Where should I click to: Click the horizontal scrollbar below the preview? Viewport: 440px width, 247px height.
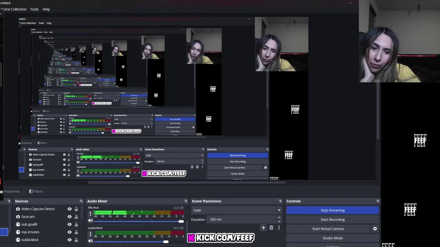pos(187,183)
